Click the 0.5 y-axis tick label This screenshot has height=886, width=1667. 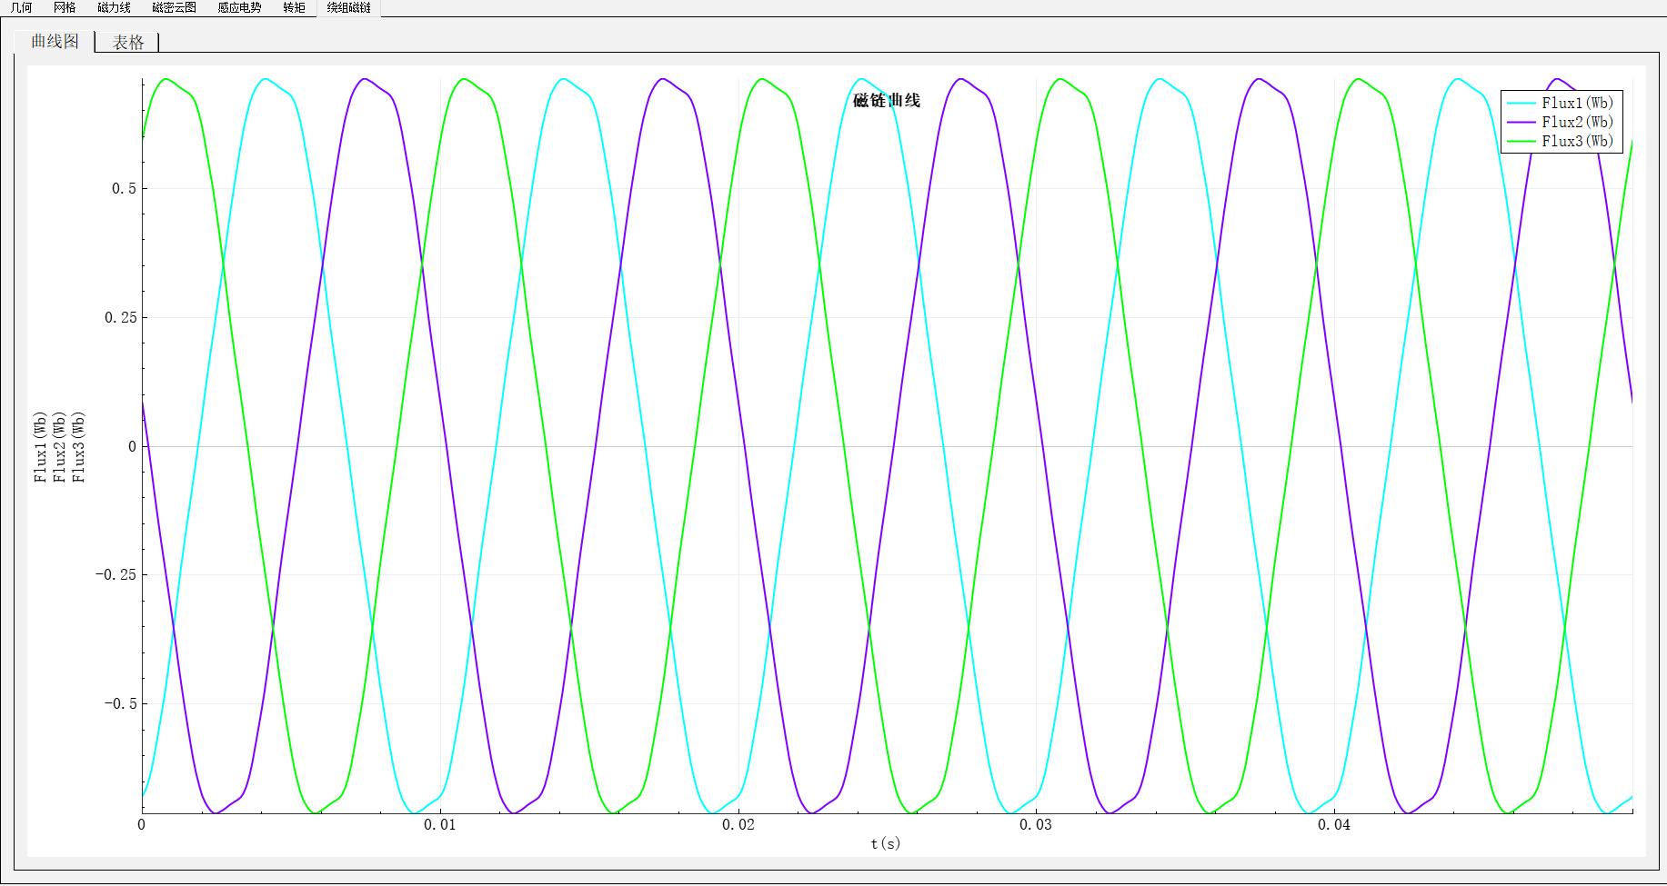pos(124,188)
